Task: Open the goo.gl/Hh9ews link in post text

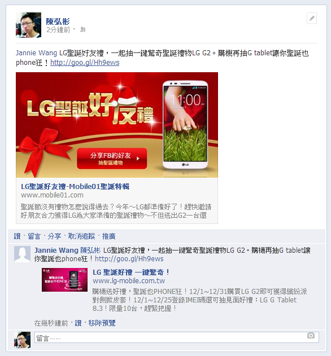Action: tap(85, 63)
